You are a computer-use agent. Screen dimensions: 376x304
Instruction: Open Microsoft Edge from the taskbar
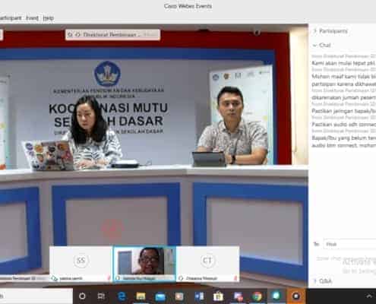click(x=122, y=296)
